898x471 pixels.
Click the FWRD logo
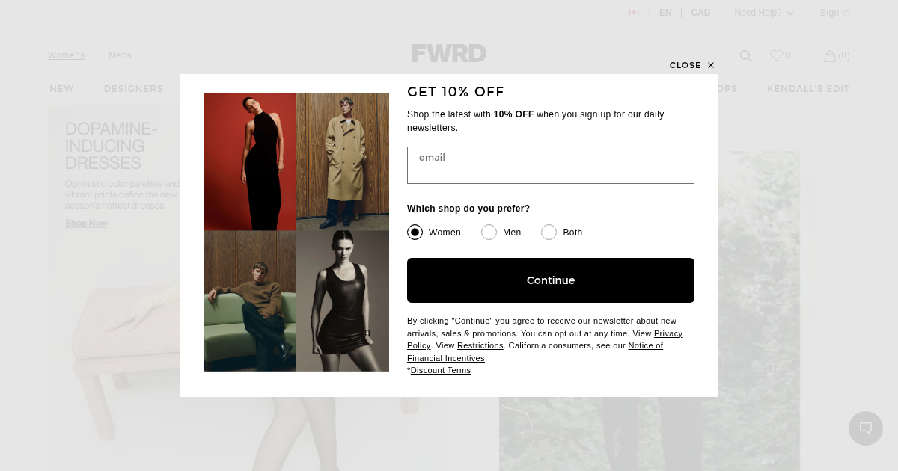[449, 53]
